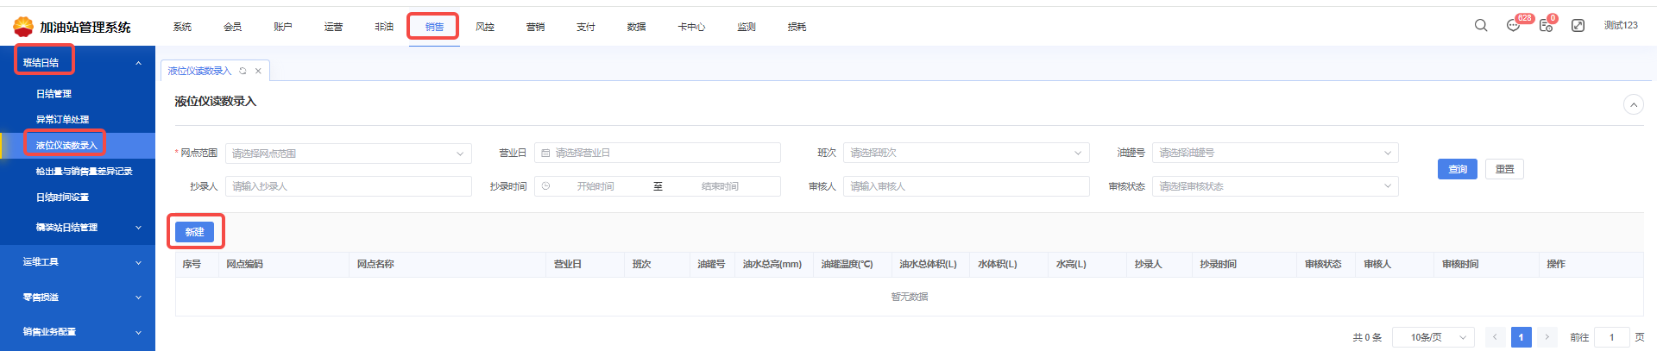Refresh the 液位仪读数录入 tab via reload icon
The height and width of the screenshot is (351, 1657).
[x=243, y=71]
